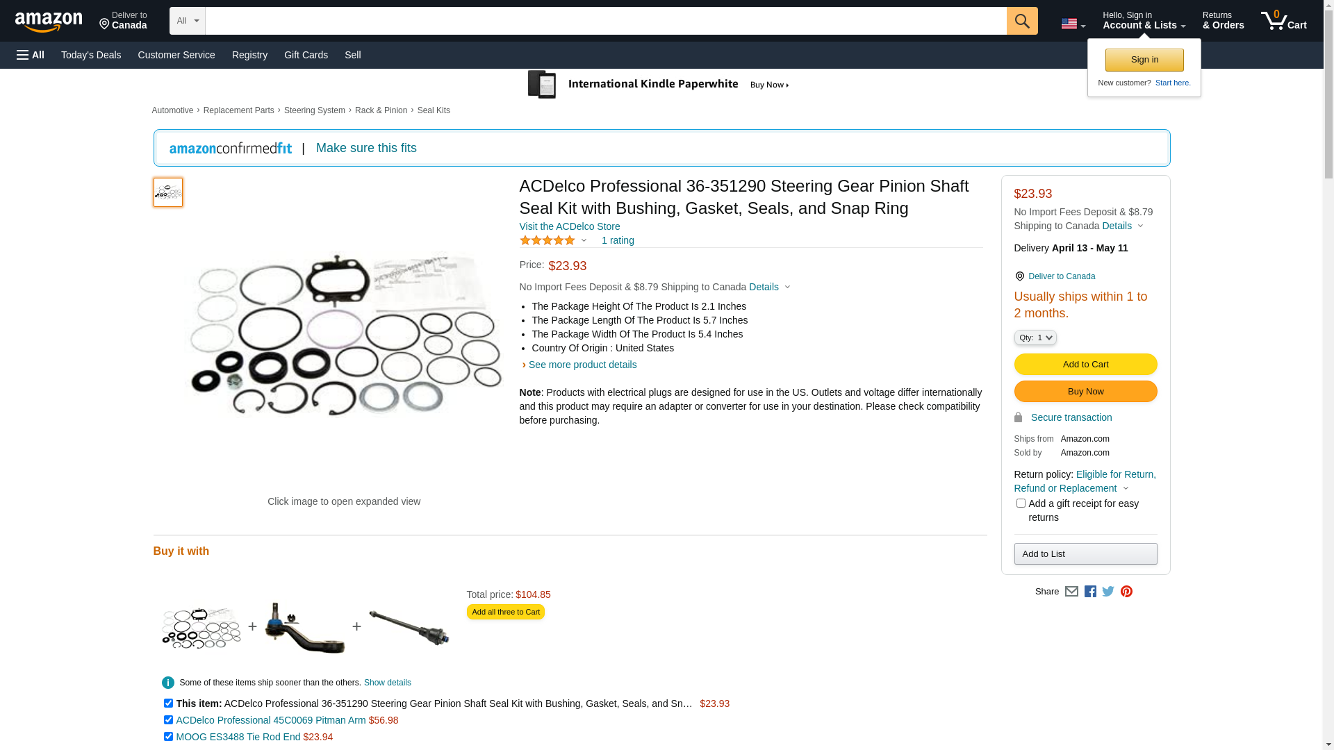
Task: Open Today's Deals in navigation bar
Action: pyautogui.click(x=91, y=55)
